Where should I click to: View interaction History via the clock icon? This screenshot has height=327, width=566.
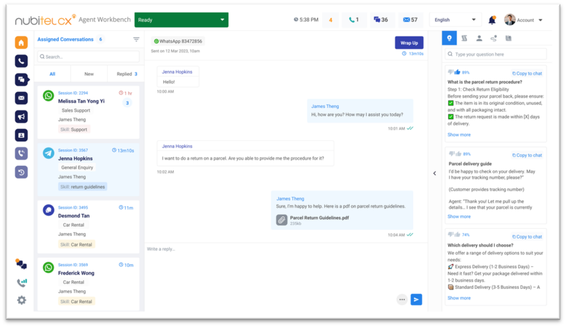click(21, 172)
